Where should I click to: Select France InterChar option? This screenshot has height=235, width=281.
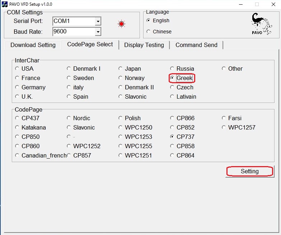28,78
